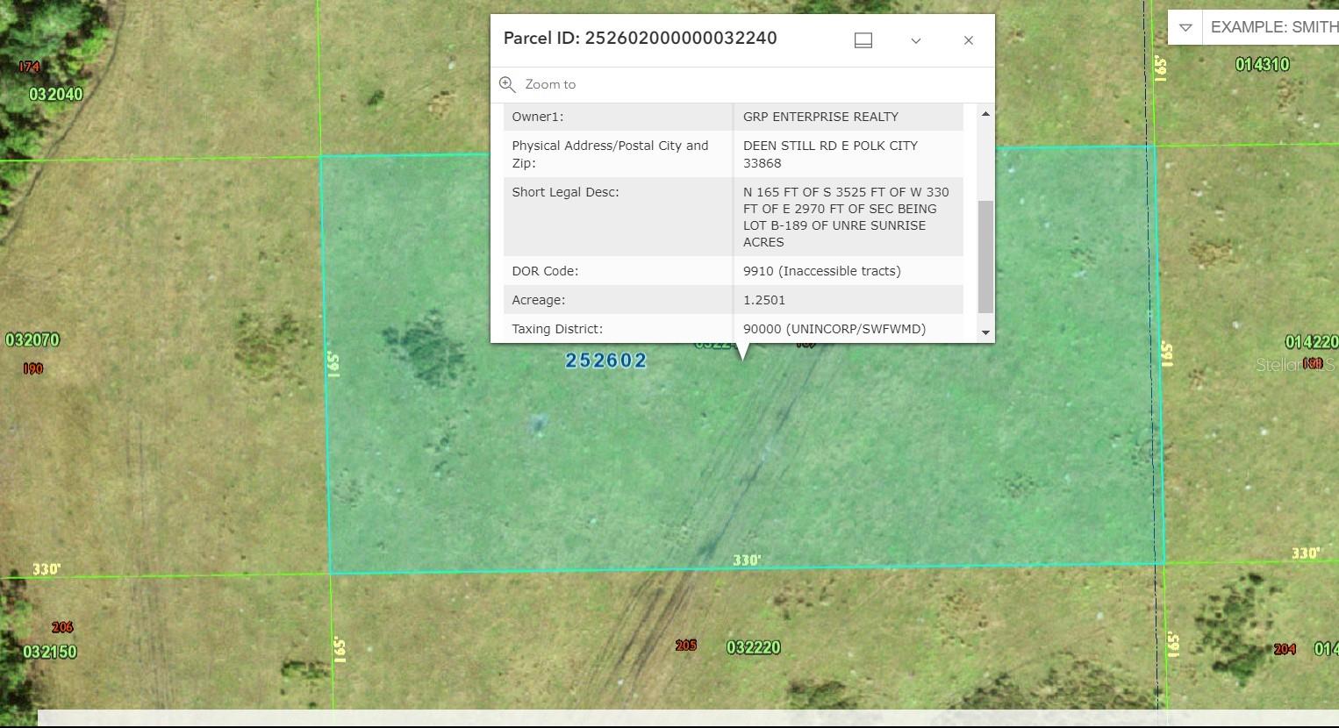The width and height of the screenshot is (1339, 728).
Task: Click popup scrollbar up arrow
Action: coord(985,114)
